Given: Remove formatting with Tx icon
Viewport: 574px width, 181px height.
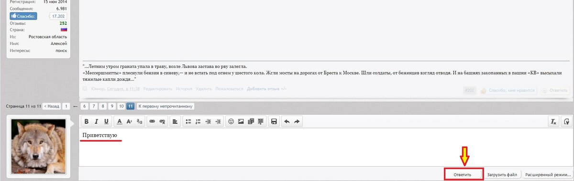Looking at the screenshot, I should [x=553, y=122].
